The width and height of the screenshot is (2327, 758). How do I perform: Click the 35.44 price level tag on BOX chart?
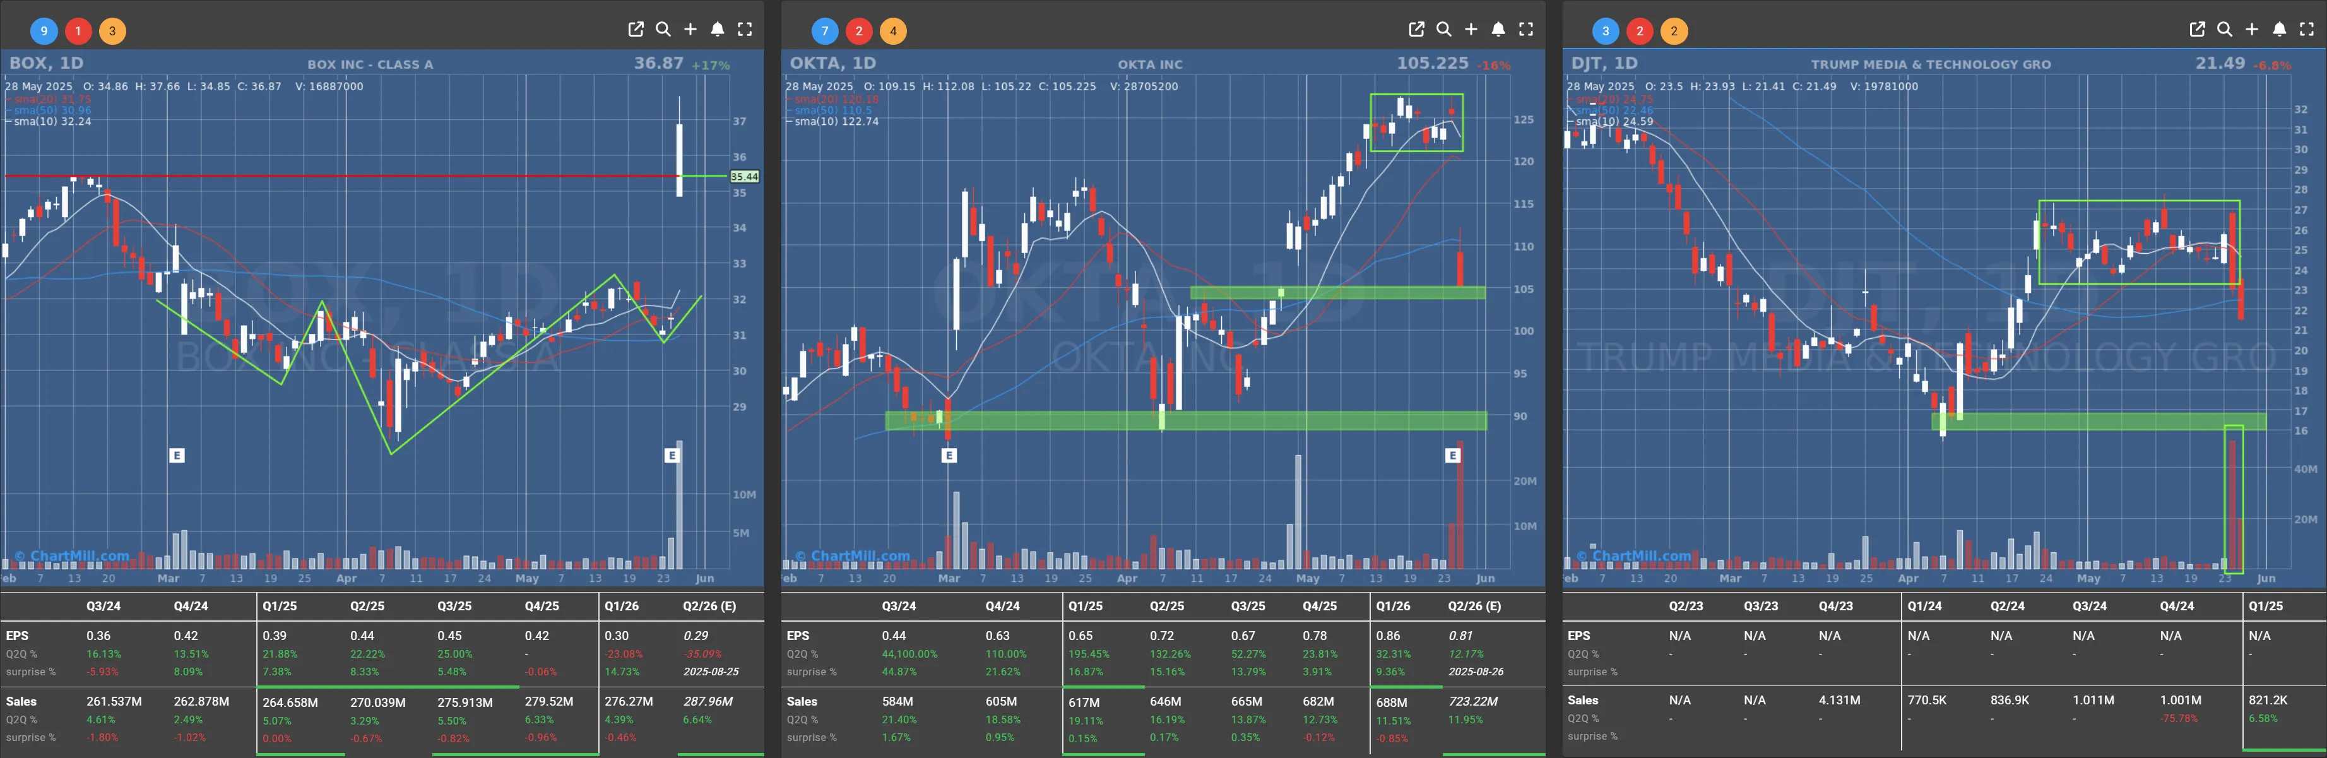coord(744,177)
